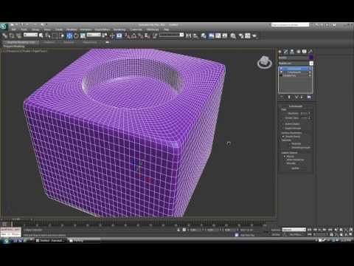Viewport: 354px width, 266px height.
Task: Switch to the Hierarchy command panel tab
Action: pos(292,51)
